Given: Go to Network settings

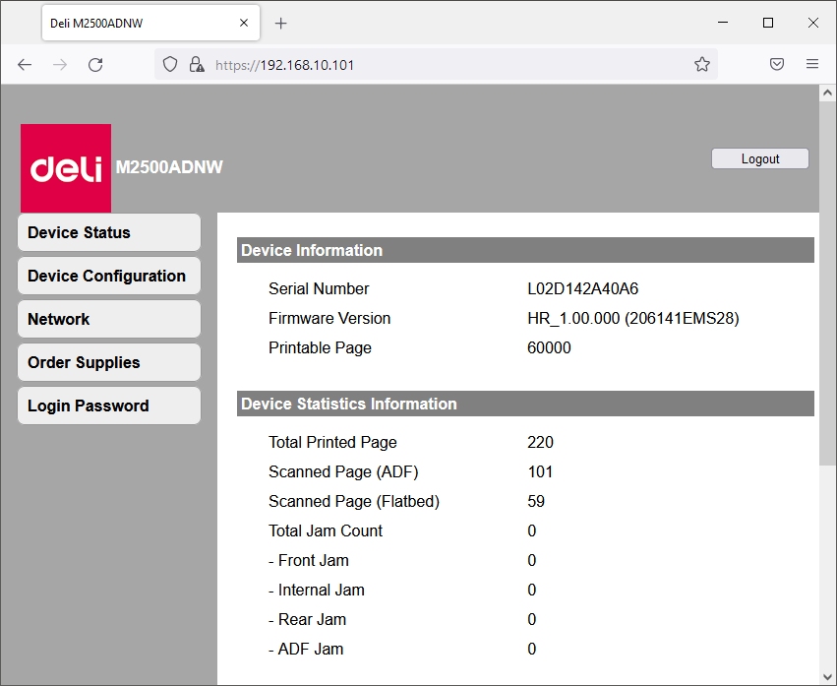Looking at the screenshot, I should point(108,320).
